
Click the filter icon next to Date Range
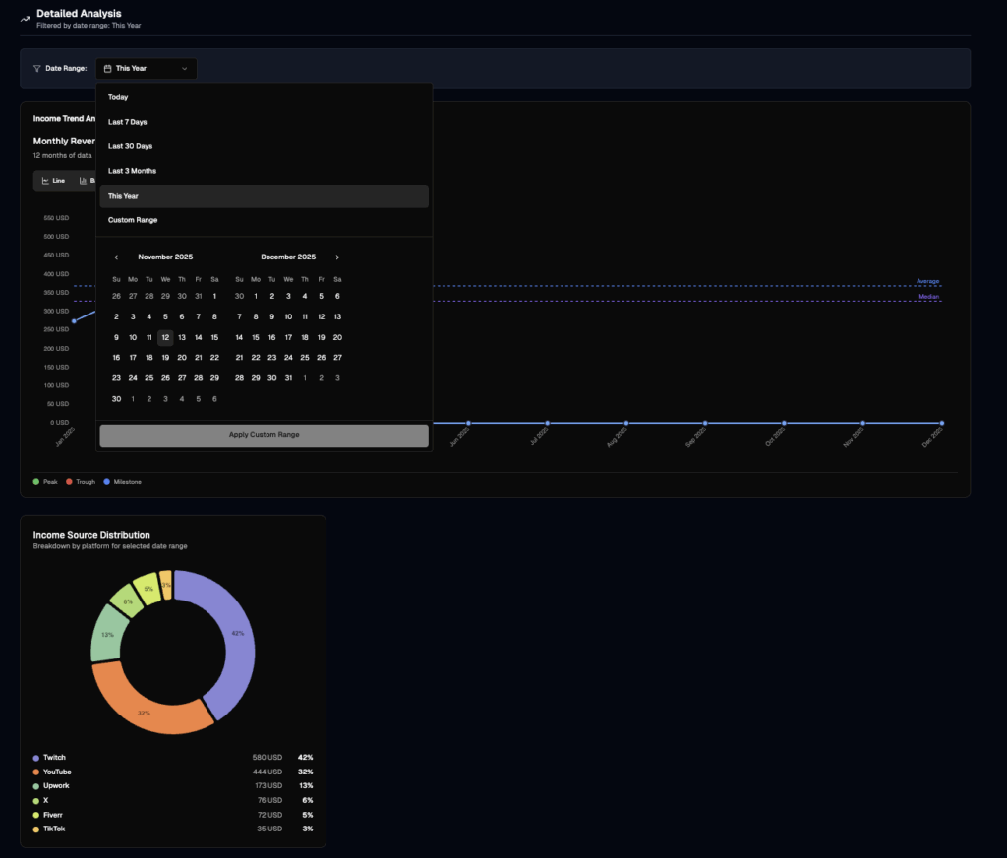pyautogui.click(x=37, y=69)
